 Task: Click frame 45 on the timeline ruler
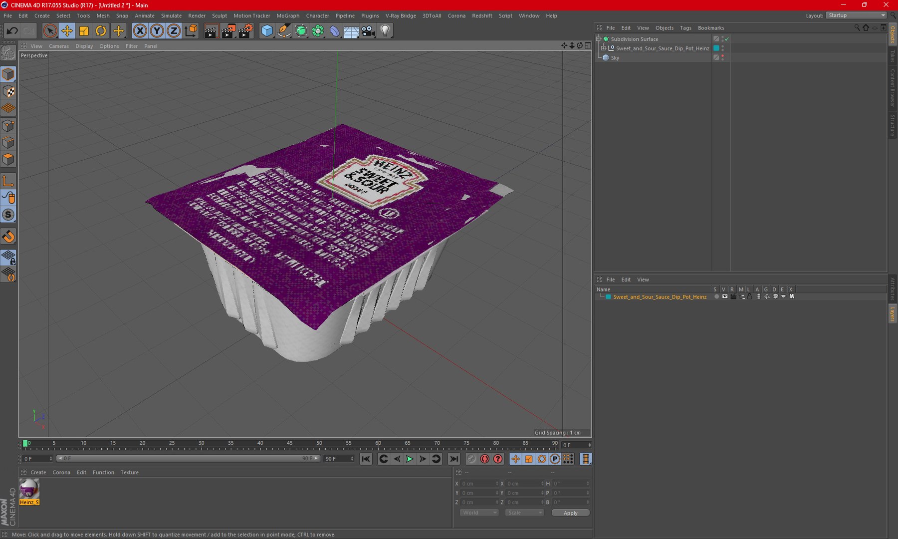pyautogui.click(x=289, y=443)
